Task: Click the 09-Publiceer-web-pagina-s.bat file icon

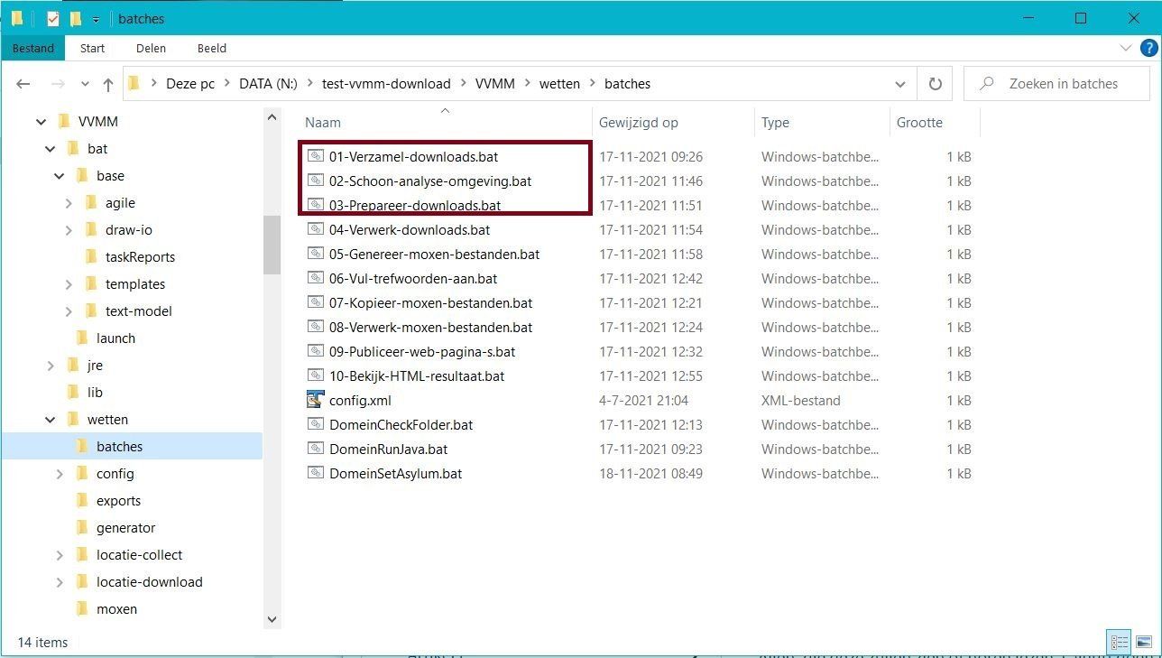Action: [315, 351]
